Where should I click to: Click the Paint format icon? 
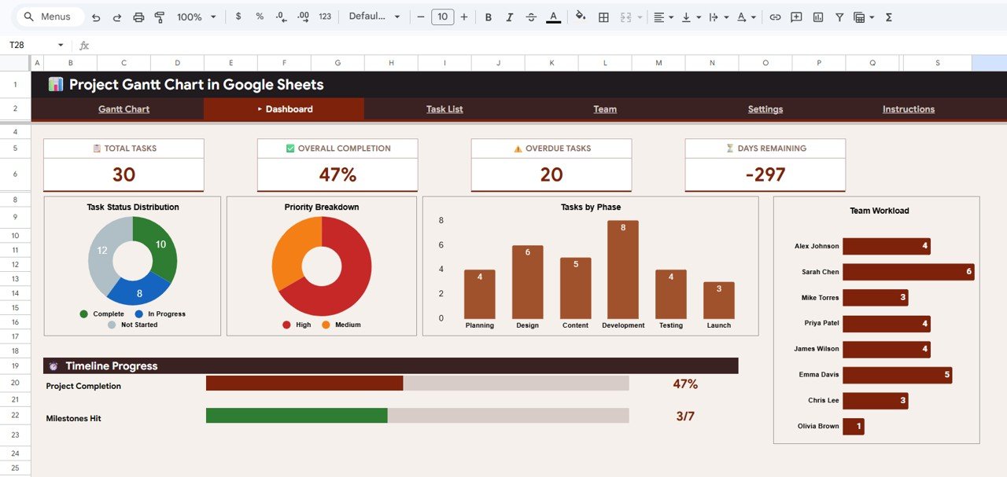(160, 15)
